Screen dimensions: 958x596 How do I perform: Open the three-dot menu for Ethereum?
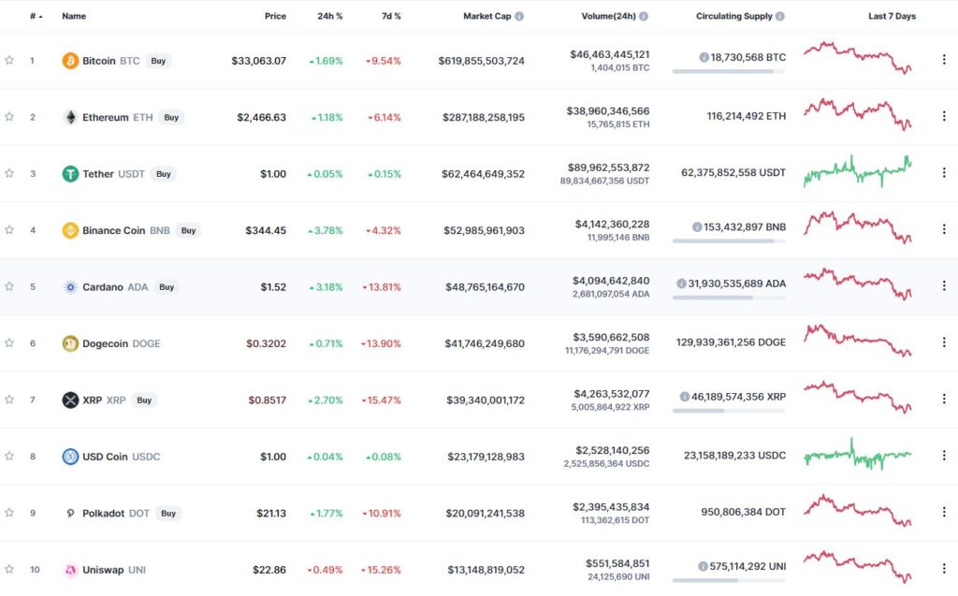pyautogui.click(x=943, y=117)
